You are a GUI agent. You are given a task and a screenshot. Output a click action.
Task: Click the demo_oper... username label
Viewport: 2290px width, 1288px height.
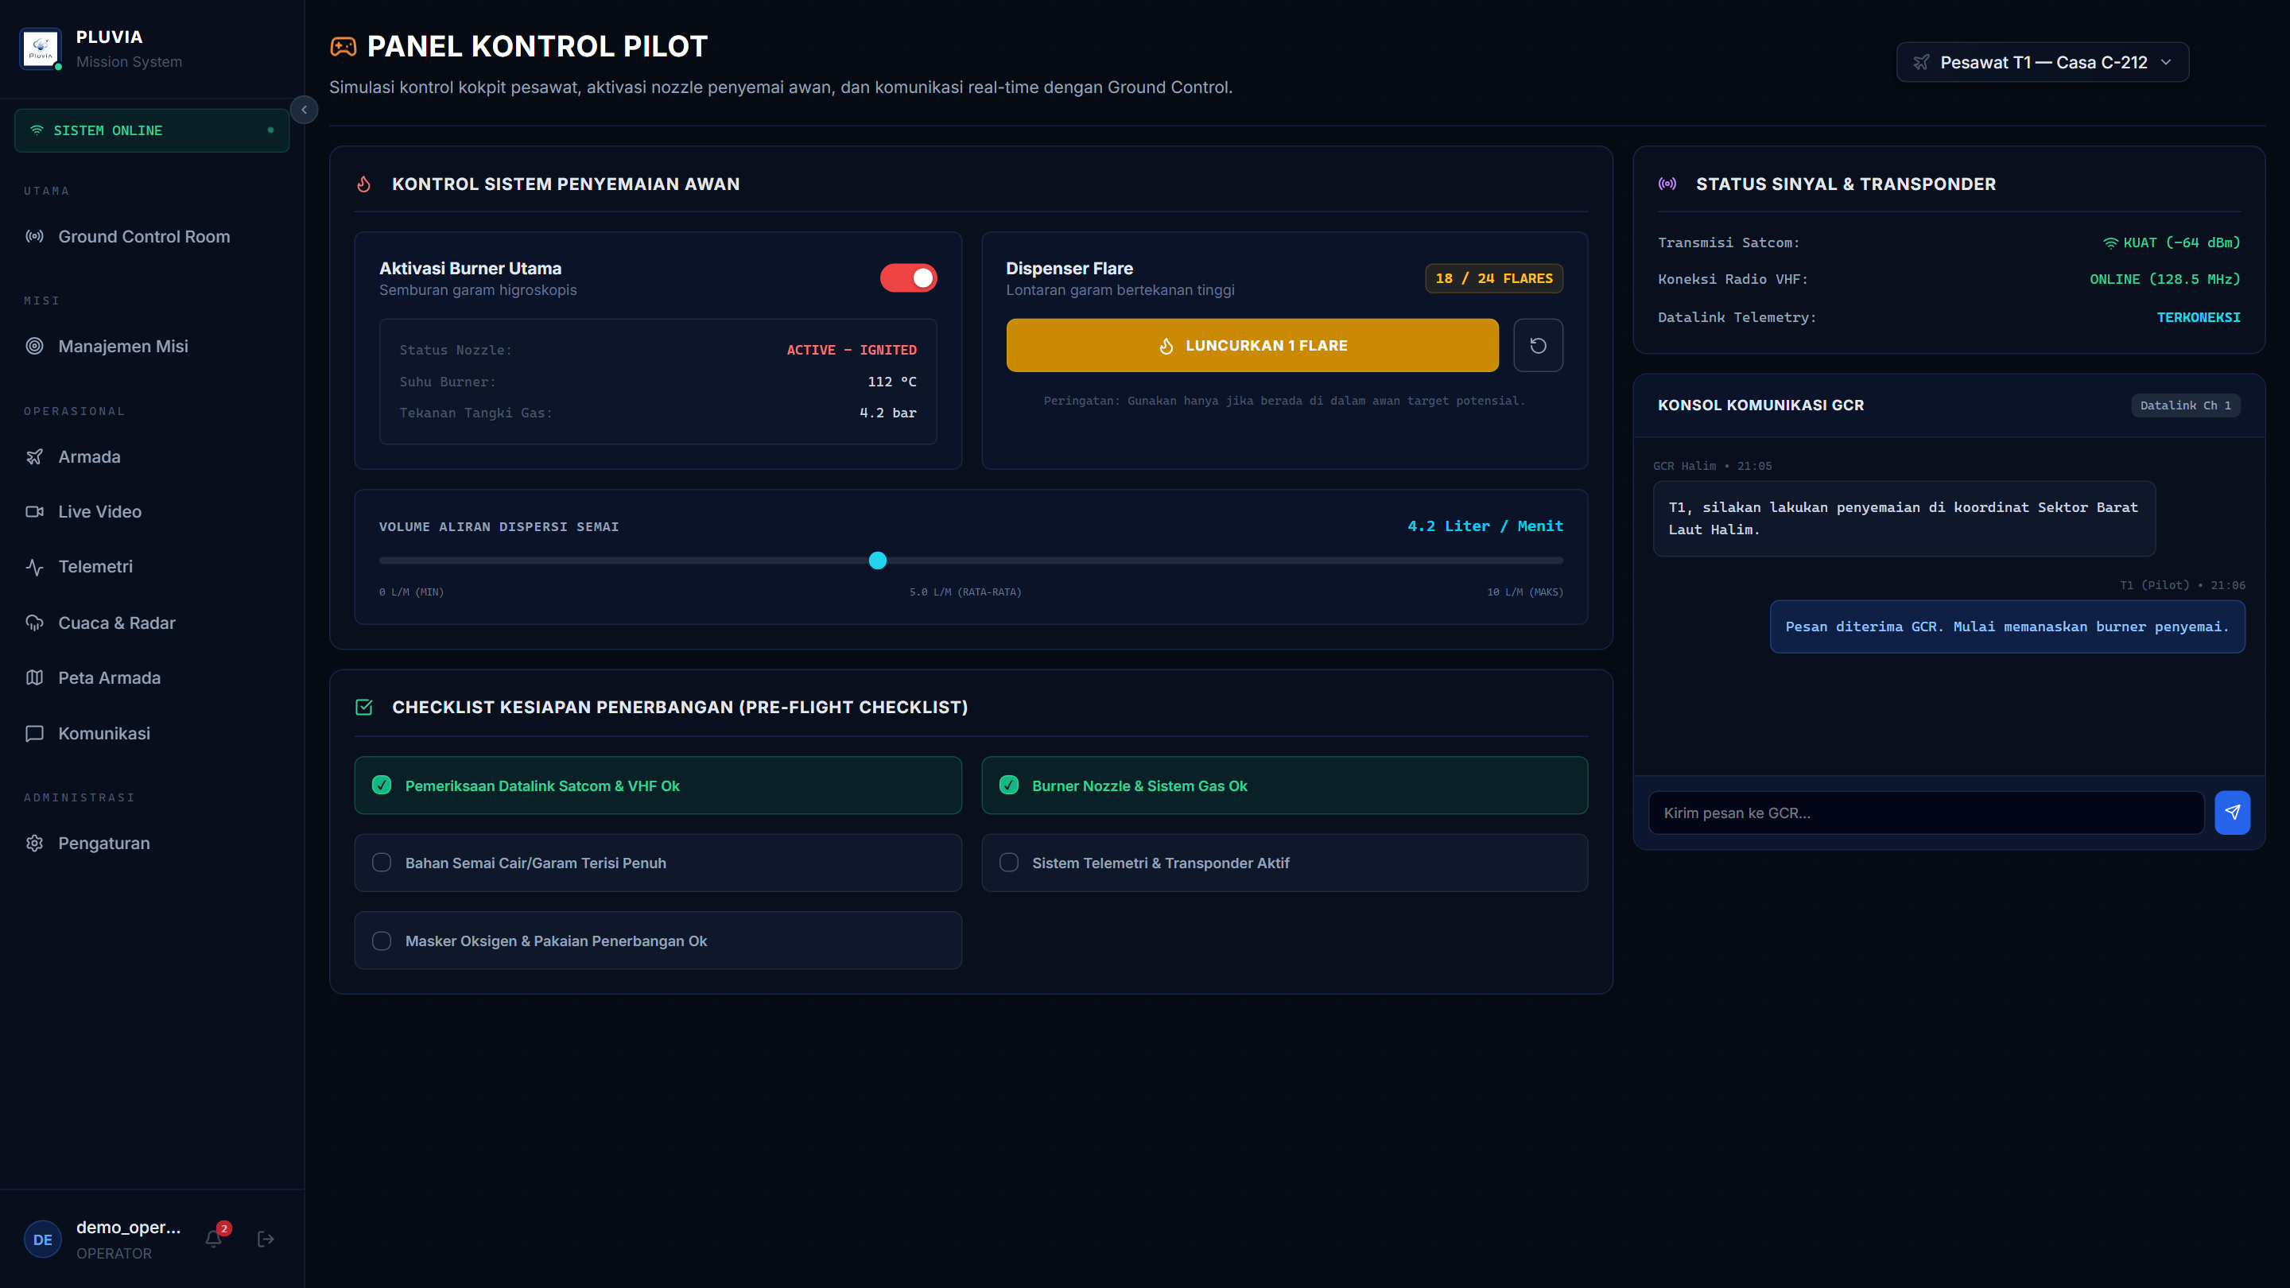(128, 1228)
